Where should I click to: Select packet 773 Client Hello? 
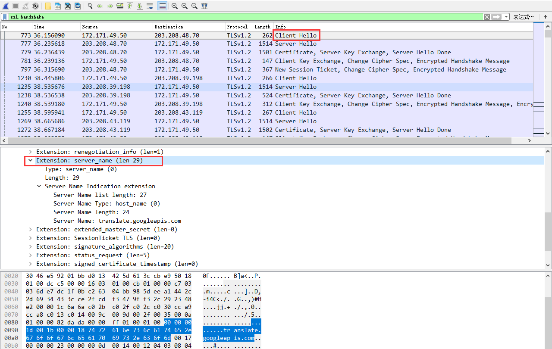267,35
